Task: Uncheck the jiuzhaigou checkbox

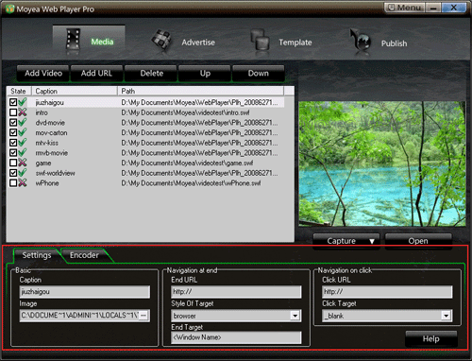Action: point(13,102)
